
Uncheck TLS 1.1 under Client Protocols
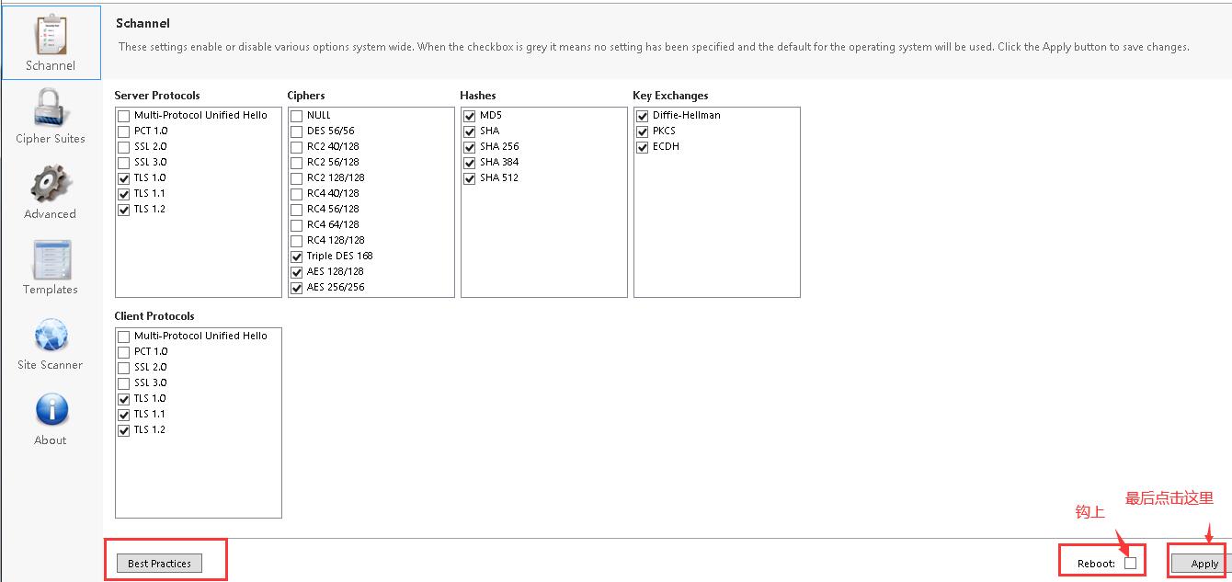pyautogui.click(x=123, y=415)
